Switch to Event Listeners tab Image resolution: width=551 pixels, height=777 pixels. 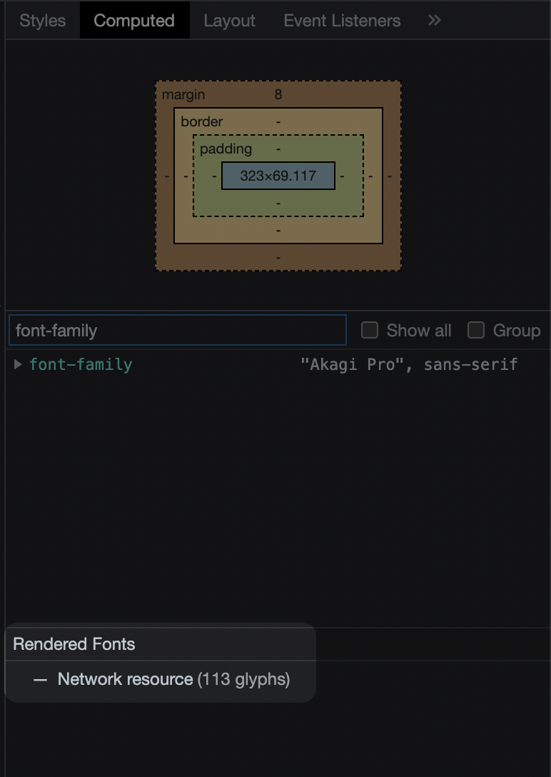(x=342, y=20)
